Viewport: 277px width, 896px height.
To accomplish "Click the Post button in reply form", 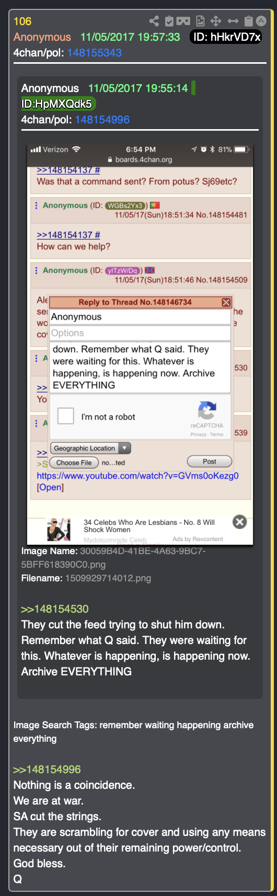I will 210,462.
